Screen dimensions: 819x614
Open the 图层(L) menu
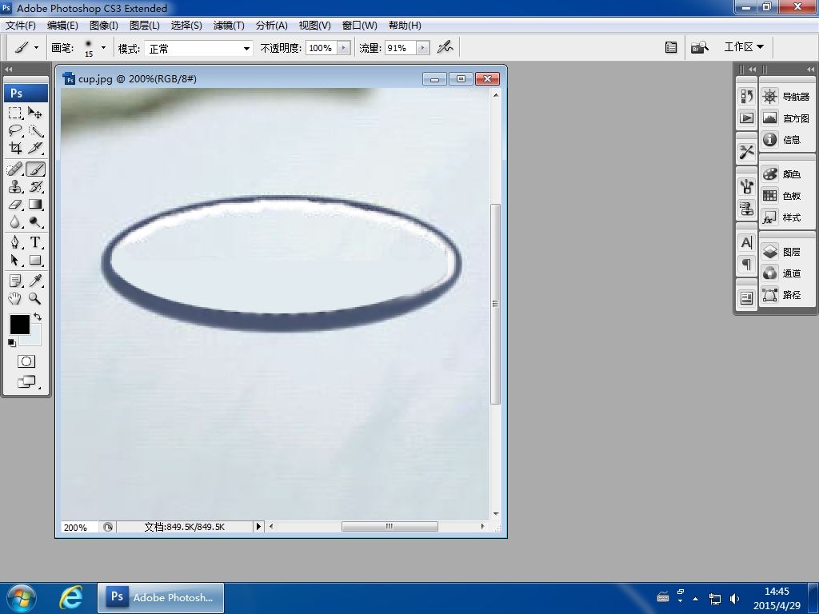pos(145,25)
